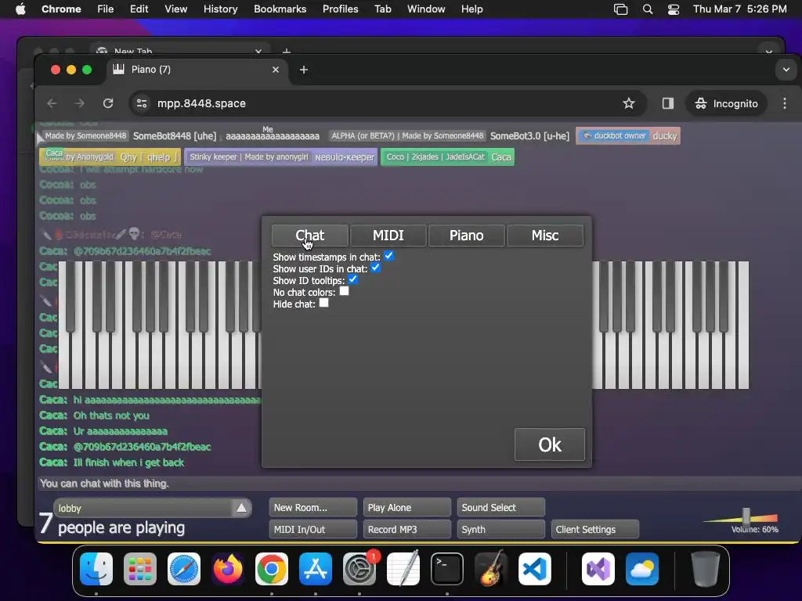Expand the lobby room list
Image resolution: width=802 pixels, height=601 pixels.
coord(241,508)
